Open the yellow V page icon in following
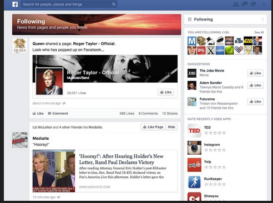 point(248,50)
